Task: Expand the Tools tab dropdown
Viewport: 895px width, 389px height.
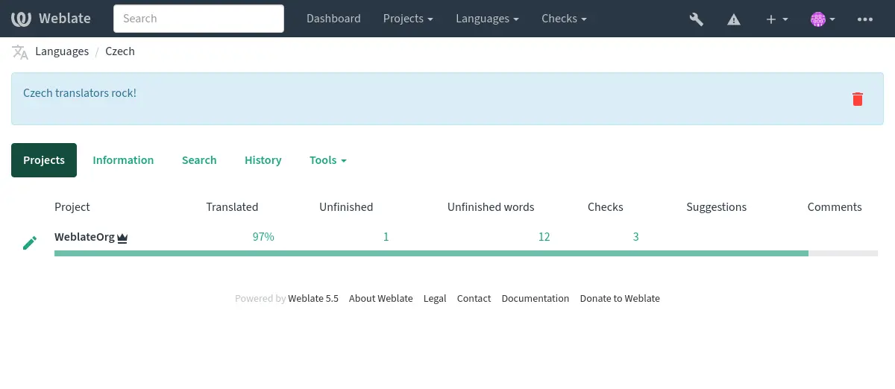Action: [328, 160]
